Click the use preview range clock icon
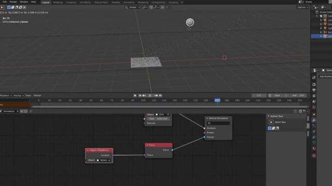 [x=270, y=96]
